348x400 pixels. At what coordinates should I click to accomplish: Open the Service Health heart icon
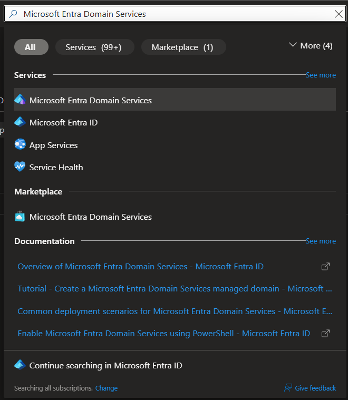click(x=20, y=167)
